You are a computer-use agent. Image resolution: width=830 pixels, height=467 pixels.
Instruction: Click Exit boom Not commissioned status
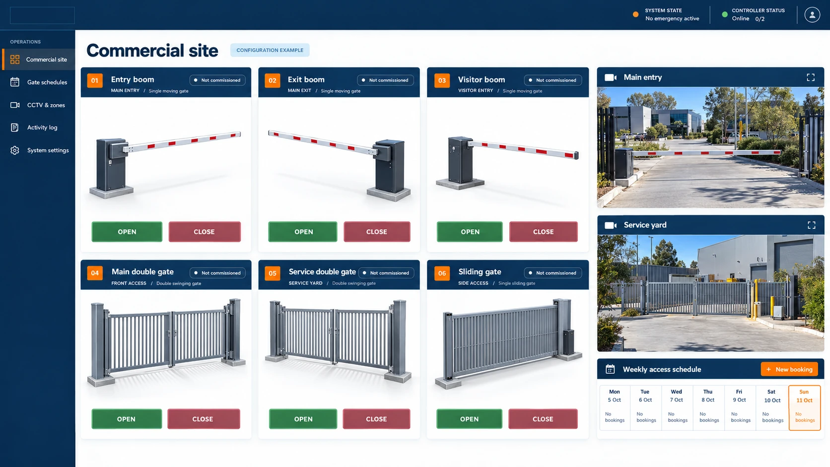[x=385, y=80]
